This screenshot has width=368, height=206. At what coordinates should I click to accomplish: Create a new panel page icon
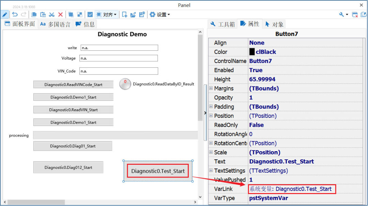point(124,15)
